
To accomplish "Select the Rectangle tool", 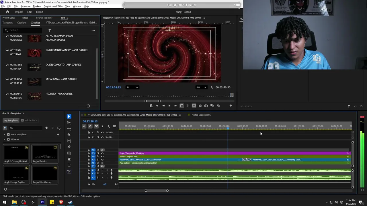I will pyautogui.click(x=69, y=153).
